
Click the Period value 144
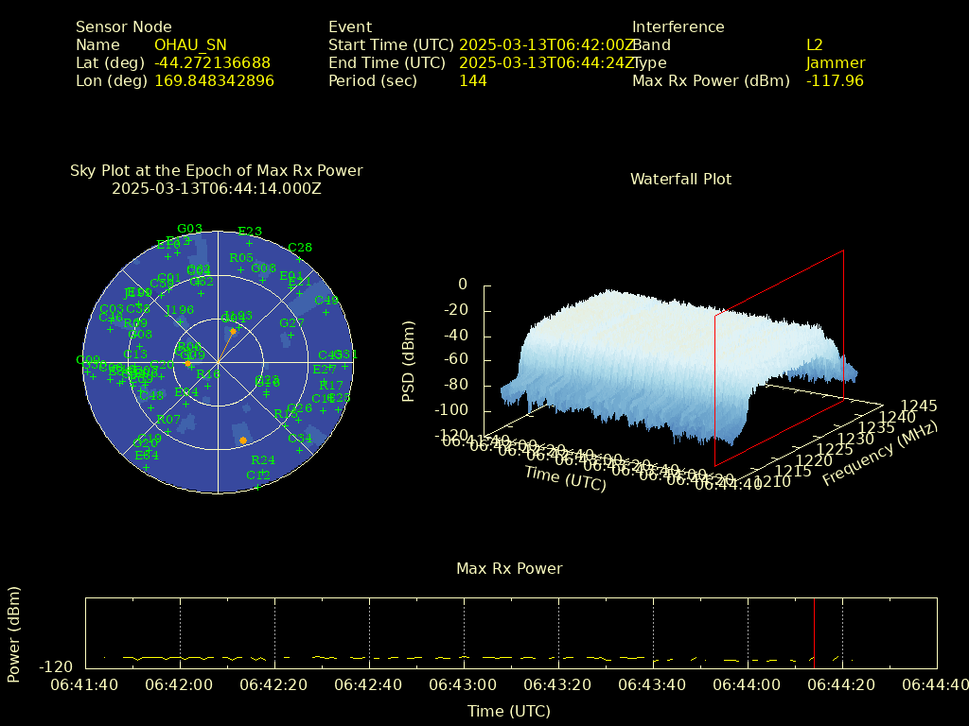pos(472,80)
